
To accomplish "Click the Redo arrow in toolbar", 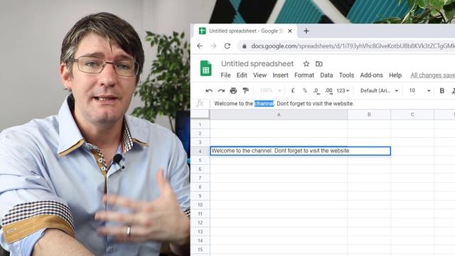I will pyautogui.click(x=221, y=91).
